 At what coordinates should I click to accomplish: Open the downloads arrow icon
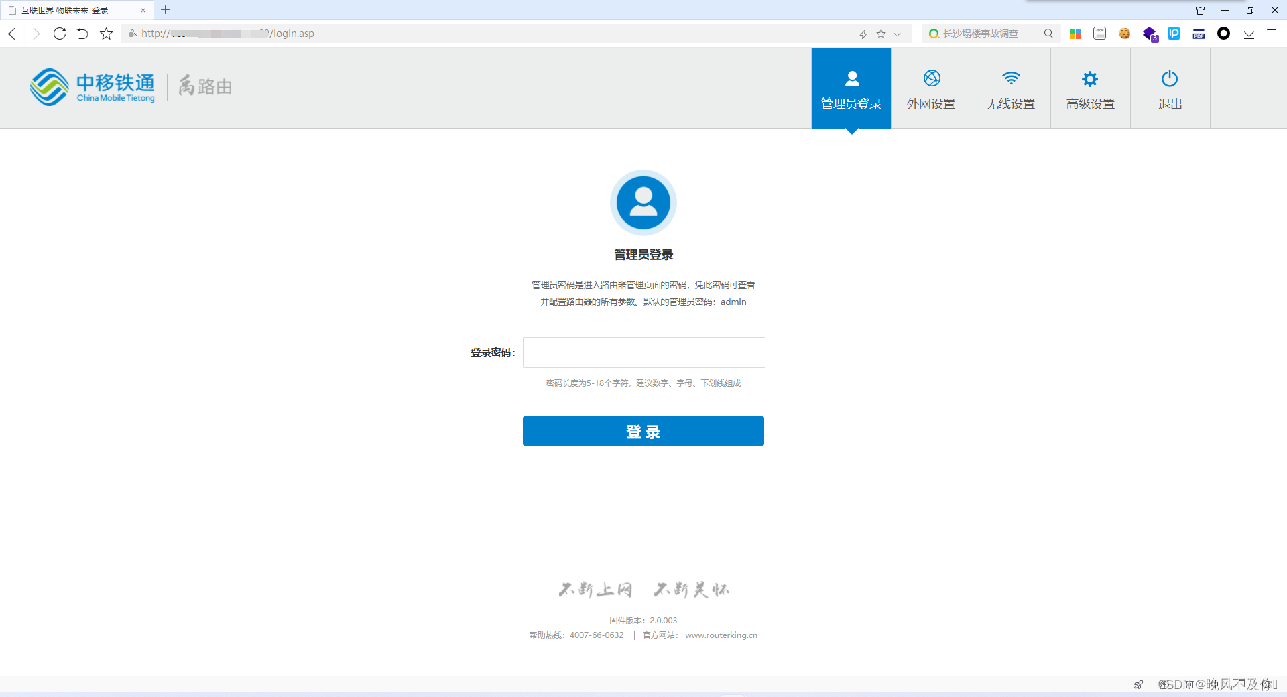(1249, 34)
